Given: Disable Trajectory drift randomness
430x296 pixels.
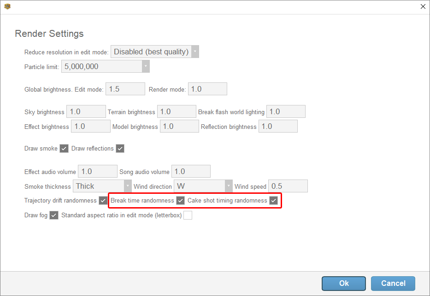Looking at the screenshot, I should 103,200.
